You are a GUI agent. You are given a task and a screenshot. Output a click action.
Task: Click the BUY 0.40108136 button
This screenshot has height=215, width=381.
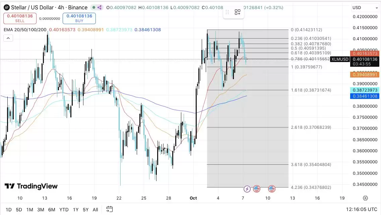(79, 18)
